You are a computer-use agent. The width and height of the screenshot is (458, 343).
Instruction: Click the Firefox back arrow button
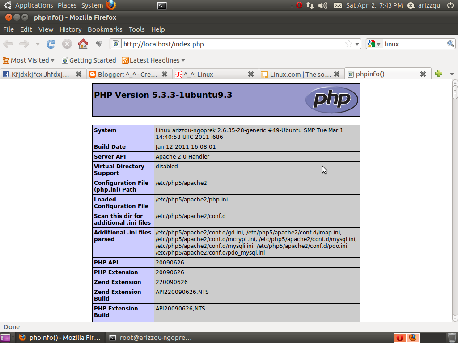point(8,44)
